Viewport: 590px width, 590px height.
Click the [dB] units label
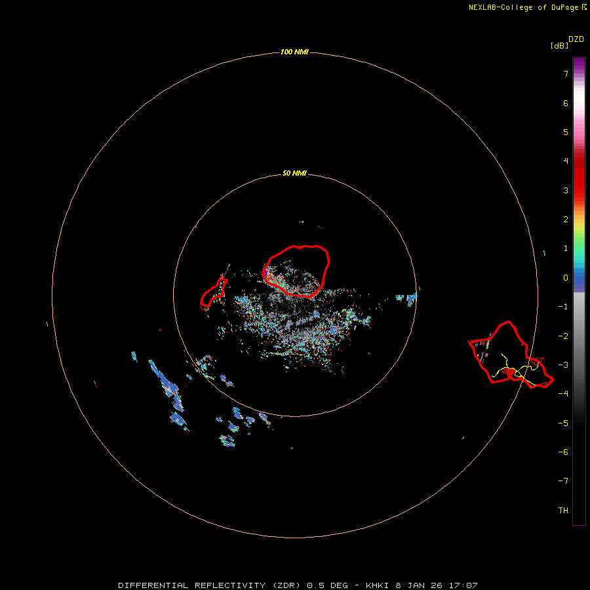point(560,46)
